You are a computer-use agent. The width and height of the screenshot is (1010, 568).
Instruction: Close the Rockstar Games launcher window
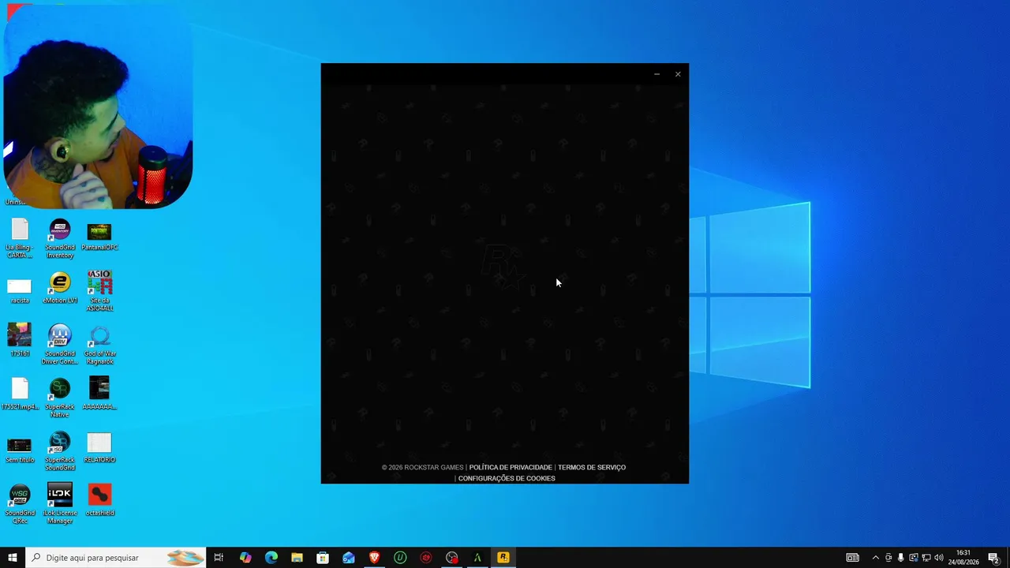678,74
